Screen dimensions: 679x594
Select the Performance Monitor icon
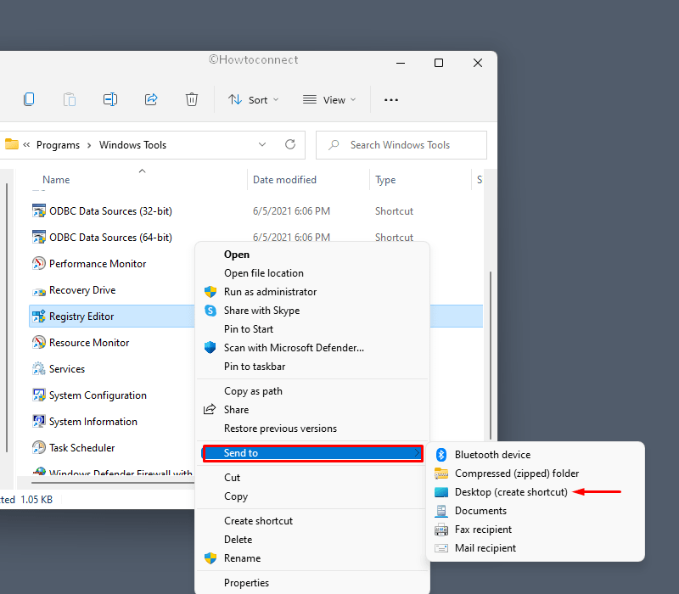point(38,264)
